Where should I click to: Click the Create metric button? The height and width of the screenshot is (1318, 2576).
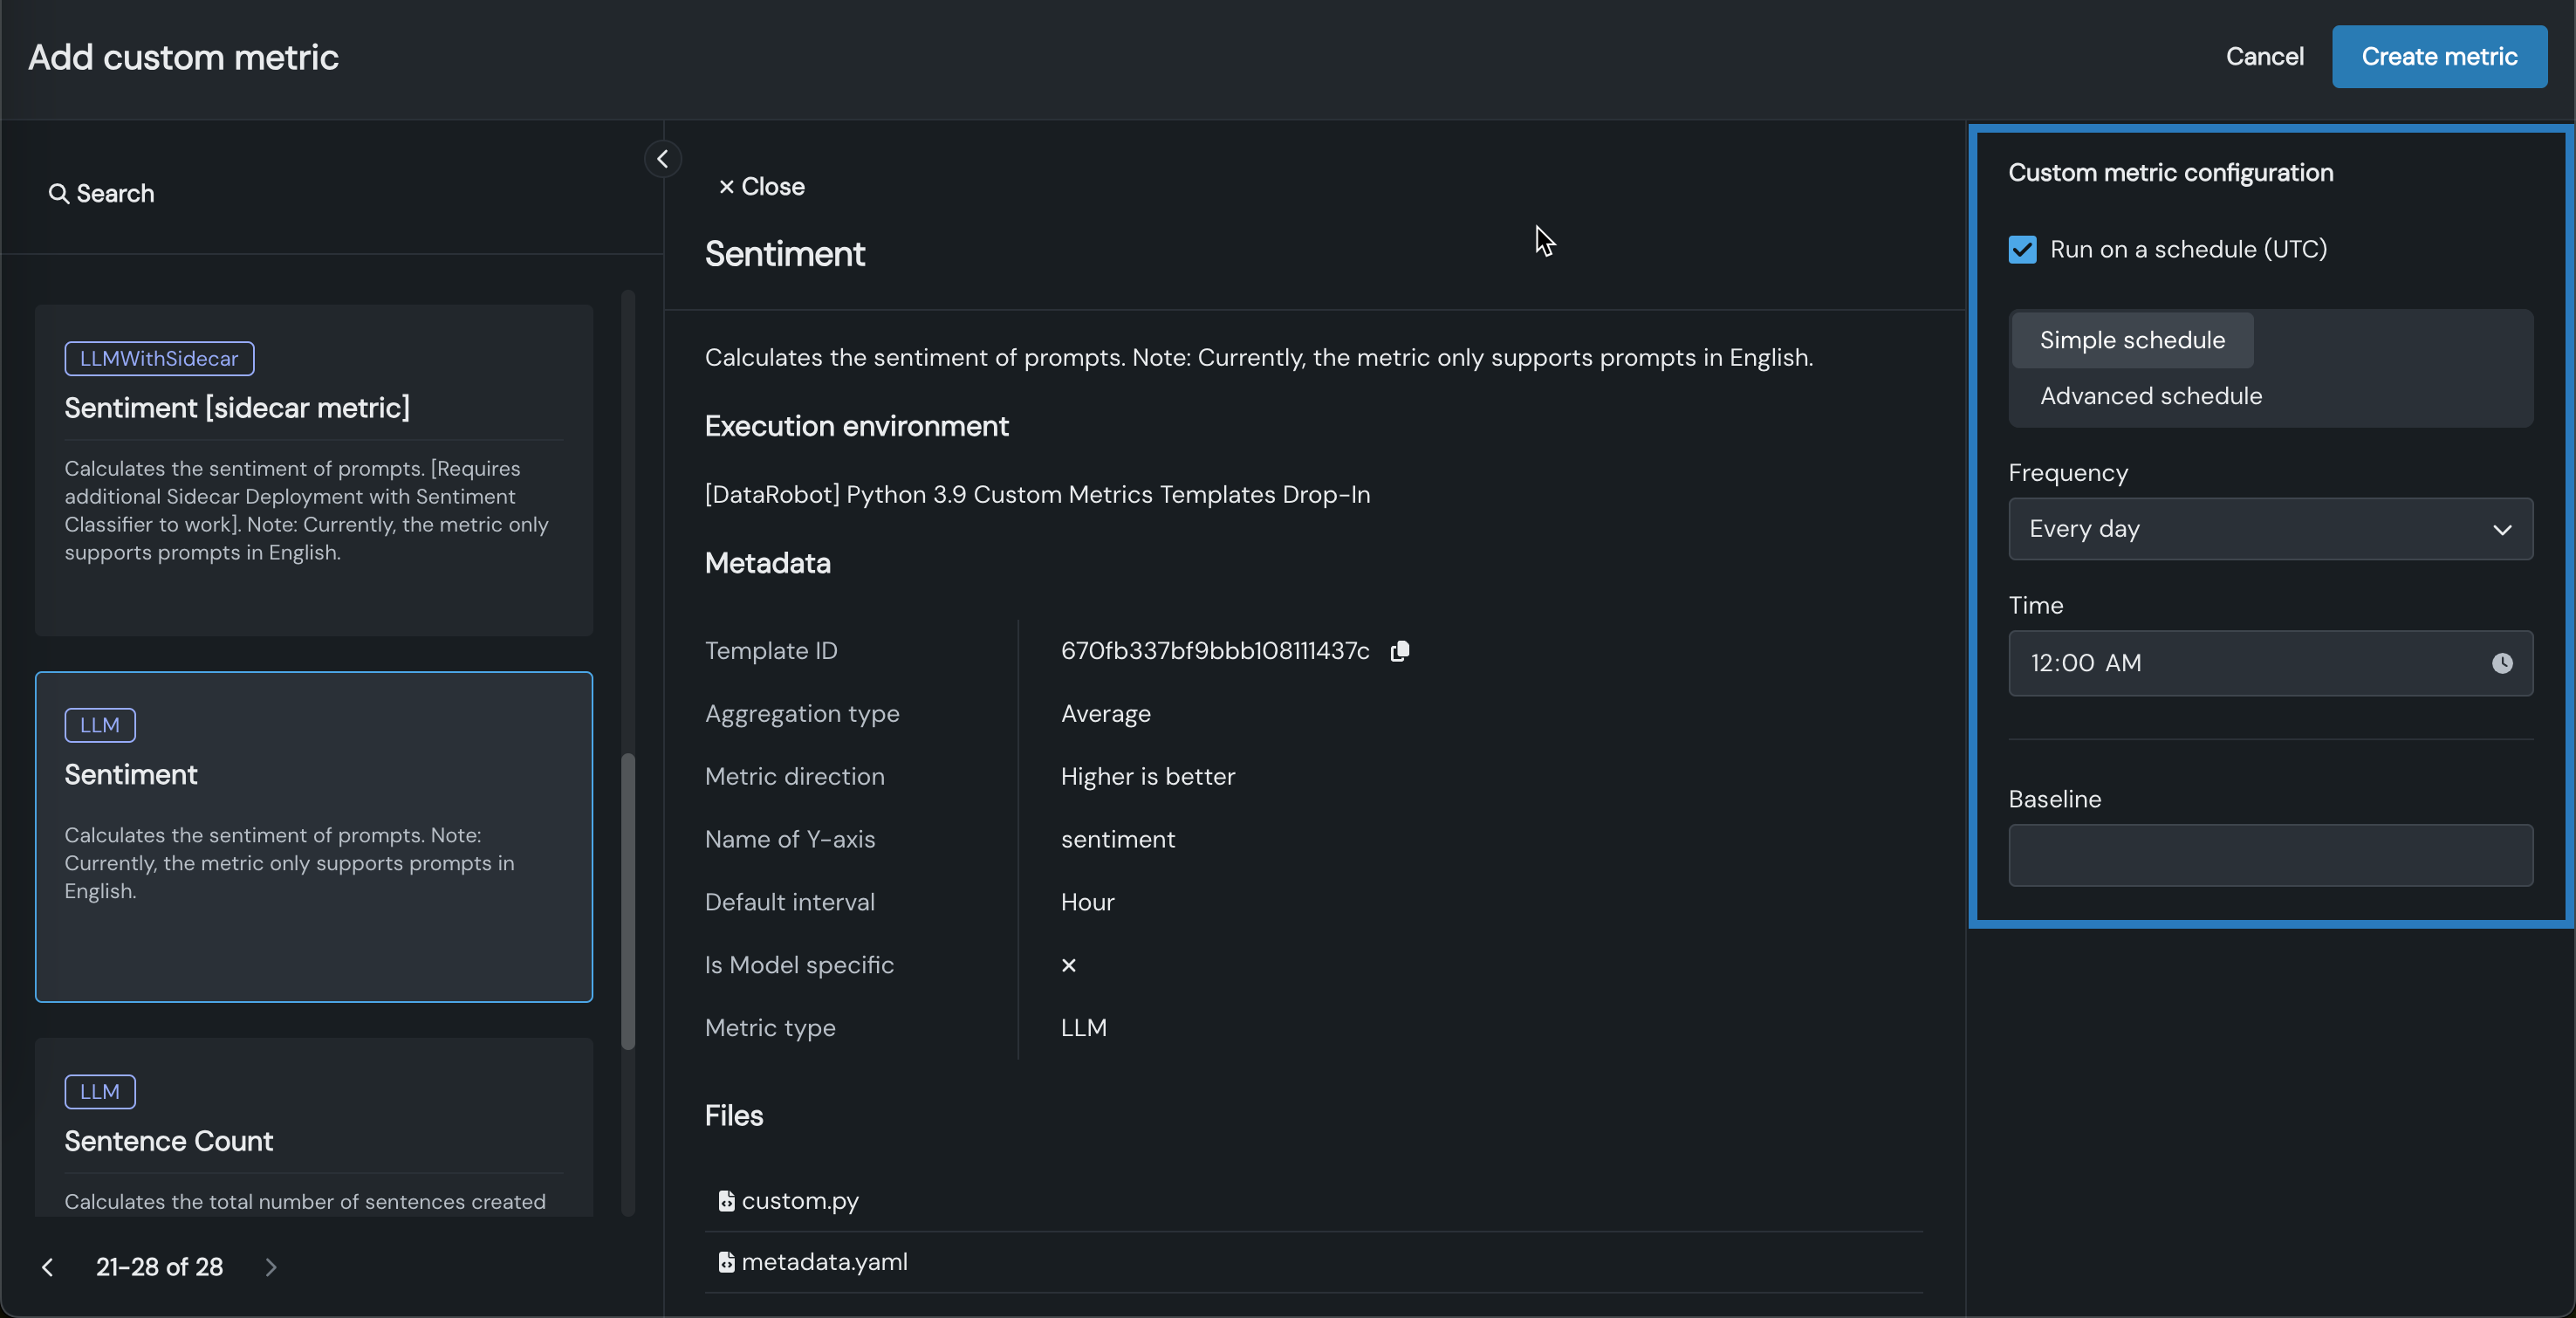[2438, 57]
